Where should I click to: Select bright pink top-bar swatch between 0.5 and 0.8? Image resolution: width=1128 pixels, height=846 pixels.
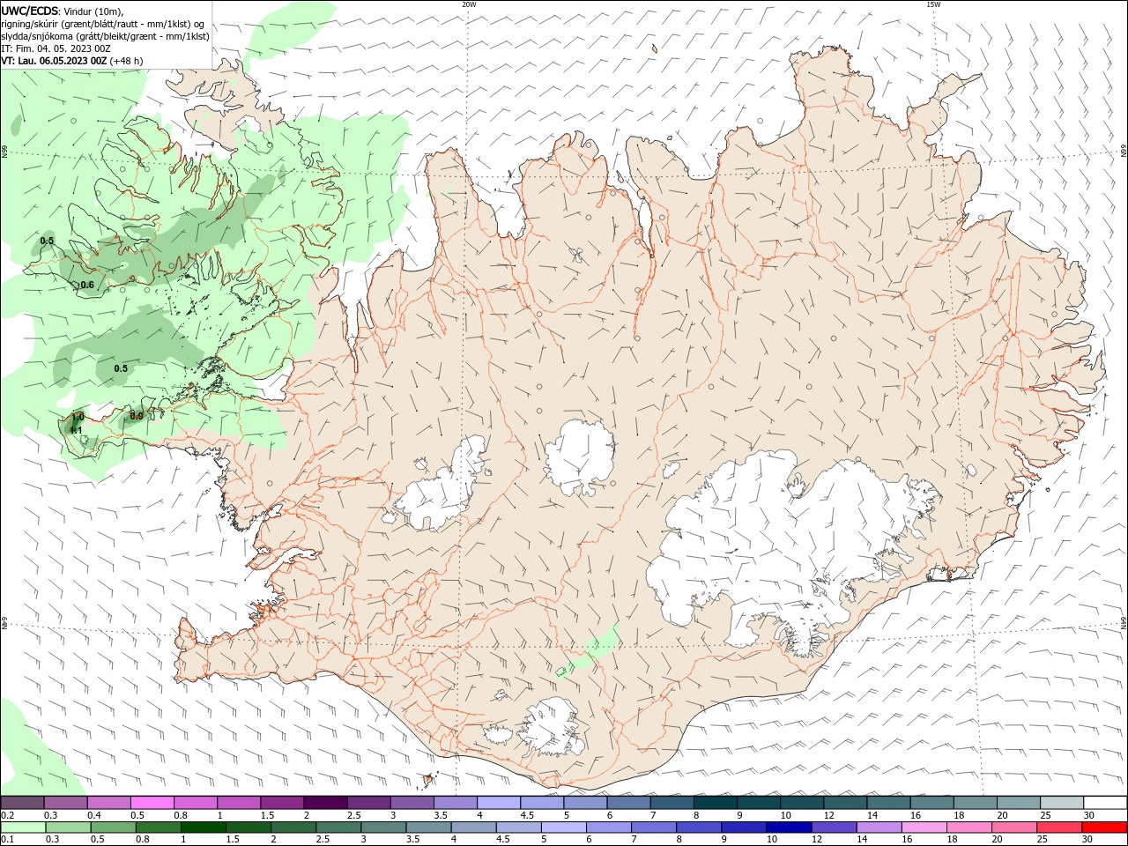pos(152,803)
